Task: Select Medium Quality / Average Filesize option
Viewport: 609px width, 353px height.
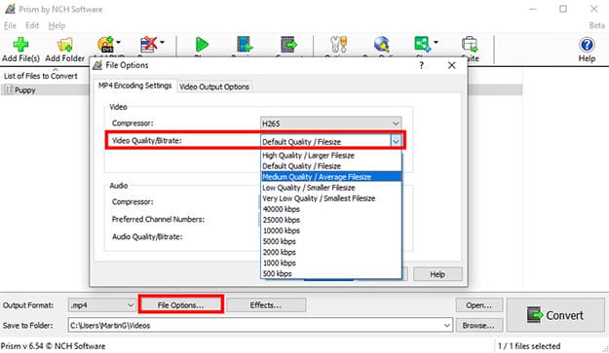Action: point(331,177)
